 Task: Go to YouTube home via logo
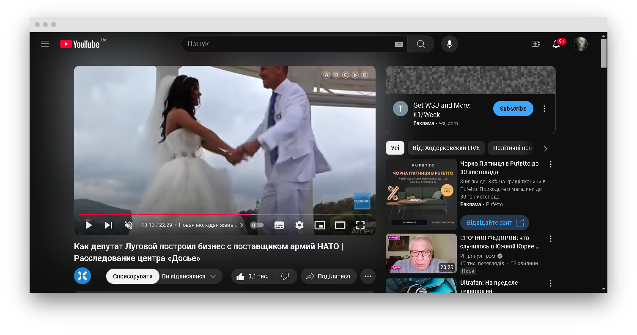[x=80, y=44]
